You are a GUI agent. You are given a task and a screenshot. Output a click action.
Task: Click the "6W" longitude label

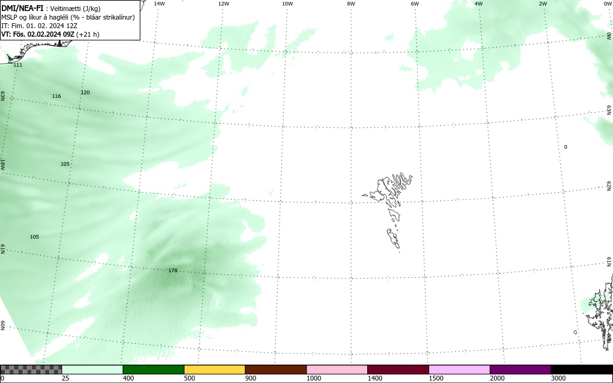tap(415, 4)
